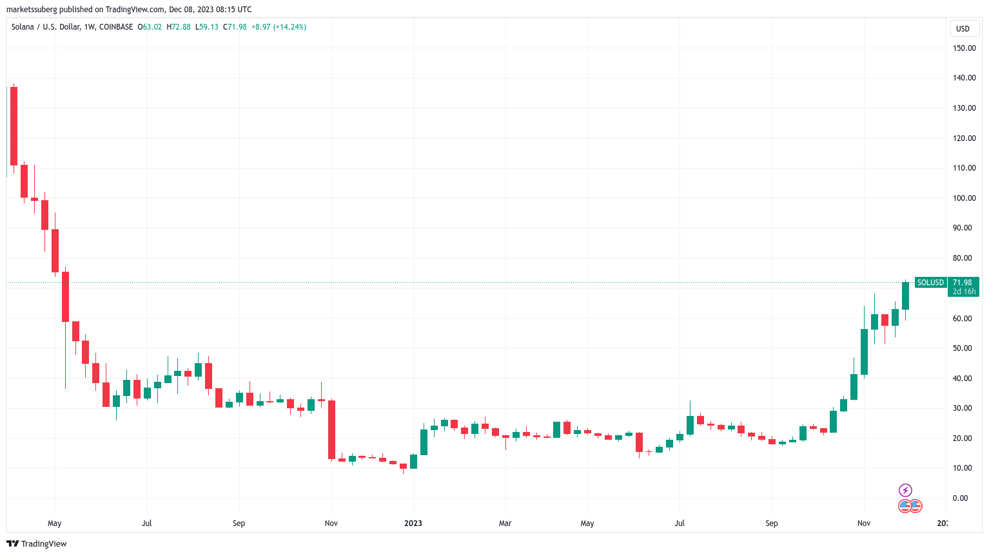The image size is (989, 555).
Task: Open the USD currency selector
Action: 963,29
